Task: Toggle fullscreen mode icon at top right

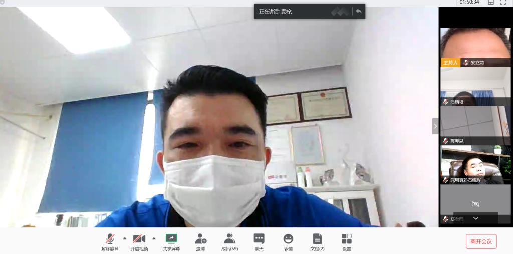Action: pos(503,3)
